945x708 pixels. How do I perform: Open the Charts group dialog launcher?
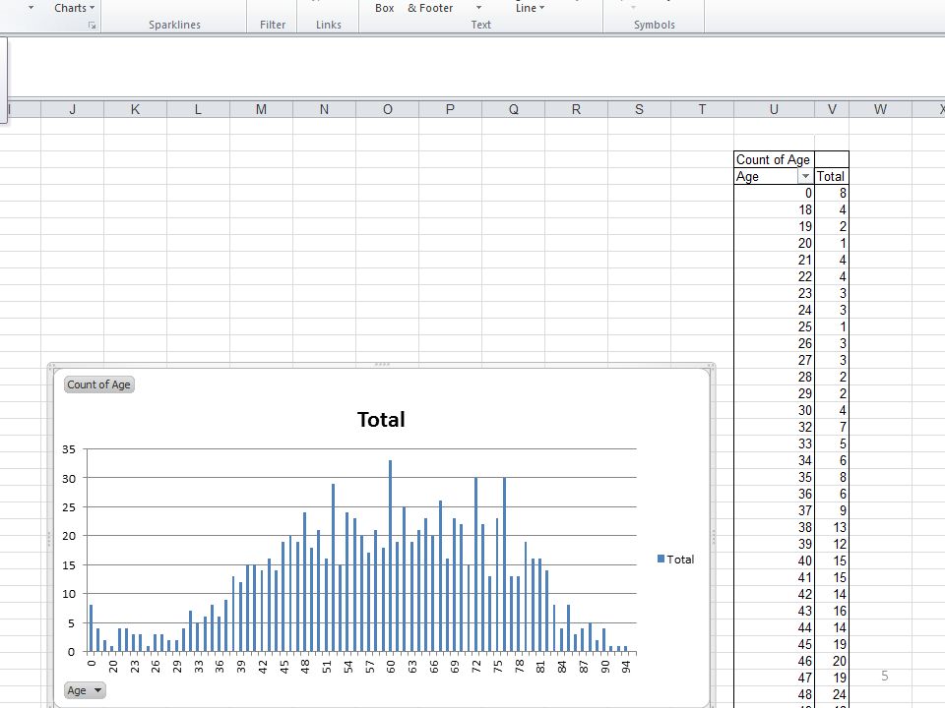point(93,26)
